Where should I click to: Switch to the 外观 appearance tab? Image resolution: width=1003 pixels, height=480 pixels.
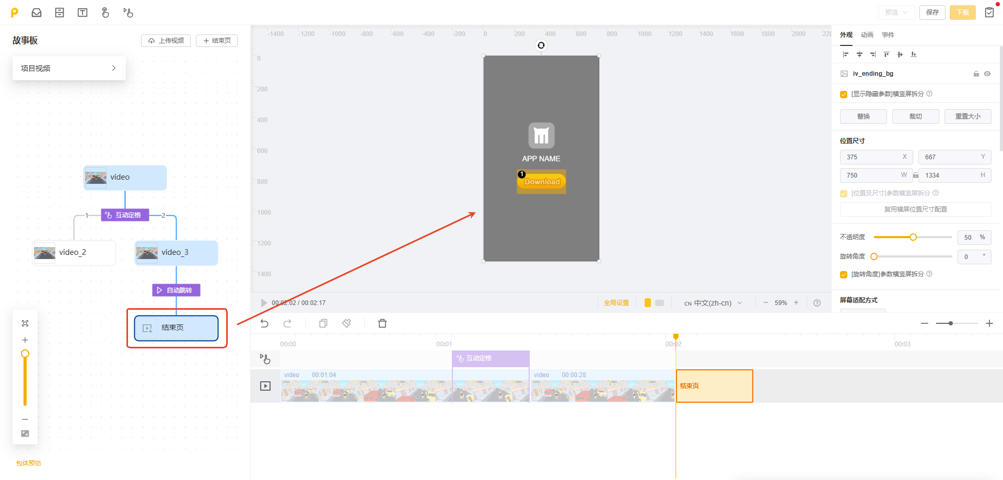pos(846,35)
